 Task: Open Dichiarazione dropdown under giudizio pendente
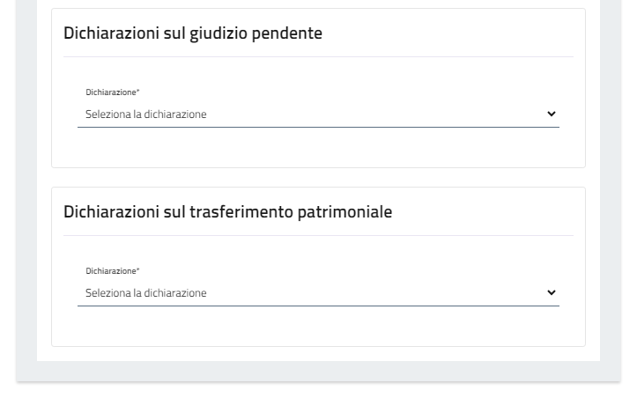point(317,114)
